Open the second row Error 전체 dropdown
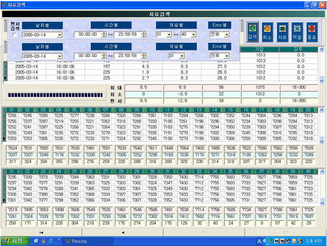The width and height of the screenshot is (327, 246). click(227, 56)
